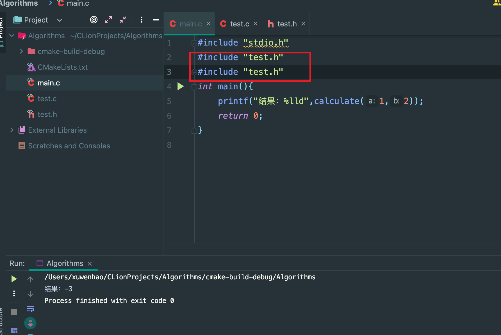Image resolution: width=501 pixels, height=335 pixels.
Task: Open the Project view dropdown
Action: 60,20
